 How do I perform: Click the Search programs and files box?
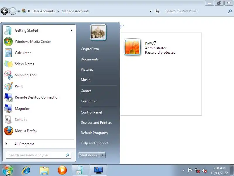[39, 155]
